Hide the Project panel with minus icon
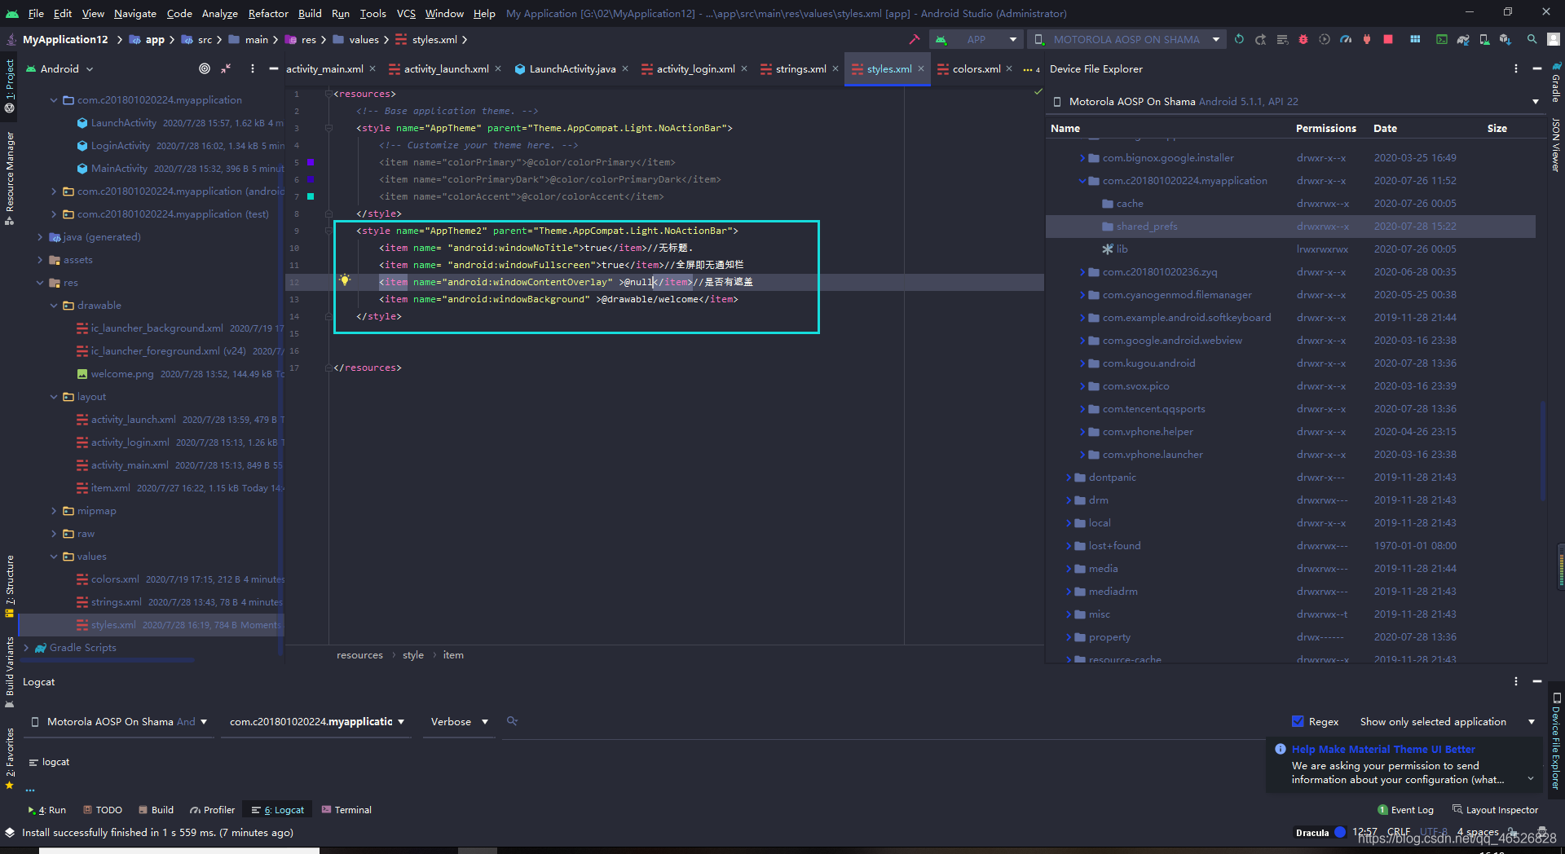The height and width of the screenshot is (854, 1565). (273, 68)
